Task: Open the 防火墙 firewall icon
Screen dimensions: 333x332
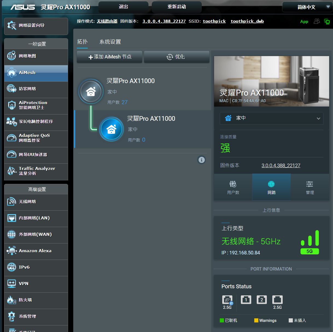Action: (x=11, y=300)
